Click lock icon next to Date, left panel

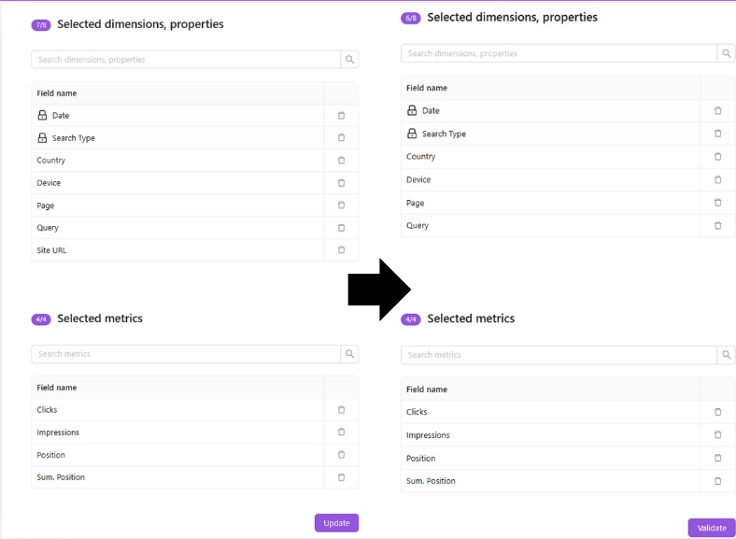click(42, 115)
